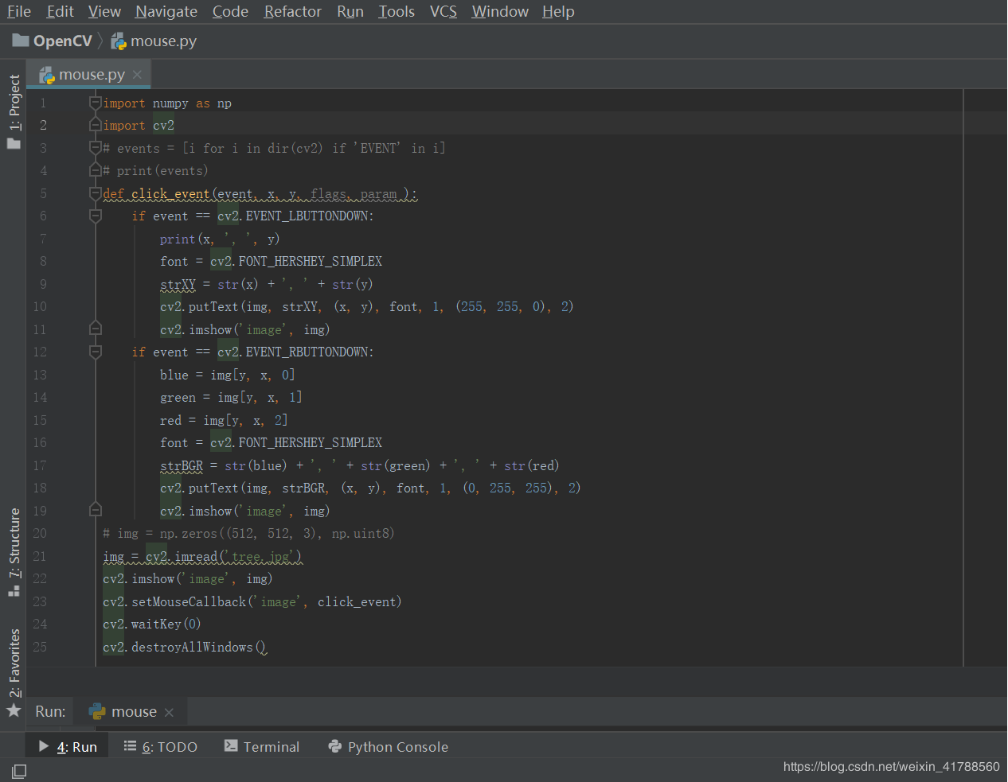1008x782 pixels.
Task: Open the Navigate menu
Action: (x=166, y=11)
